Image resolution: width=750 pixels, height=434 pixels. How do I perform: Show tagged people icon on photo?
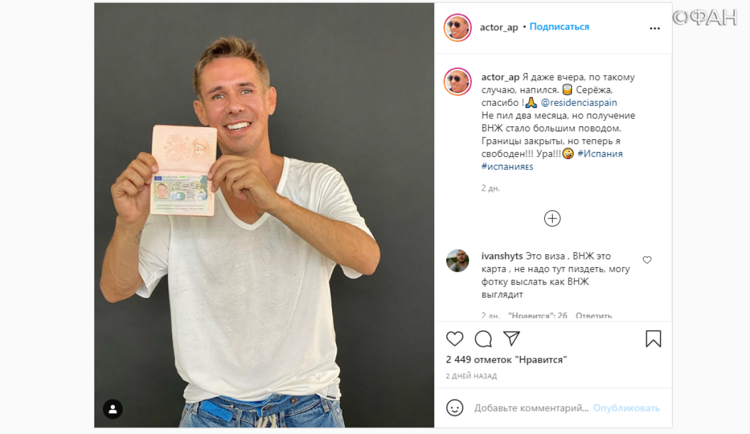(113, 409)
